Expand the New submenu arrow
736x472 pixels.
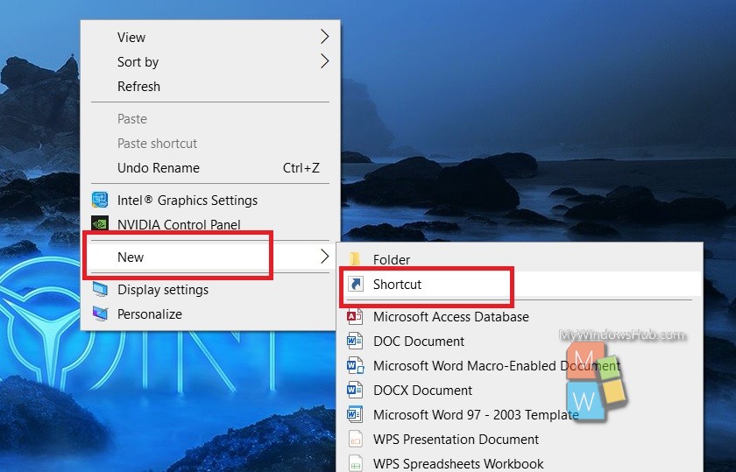pyautogui.click(x=324, y=257)
